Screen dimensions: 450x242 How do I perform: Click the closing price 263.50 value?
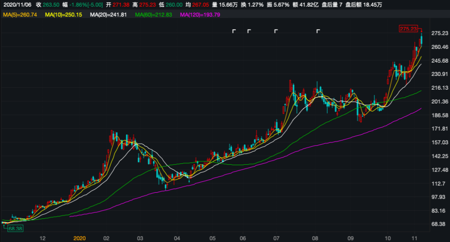click(x=50, y=5)
